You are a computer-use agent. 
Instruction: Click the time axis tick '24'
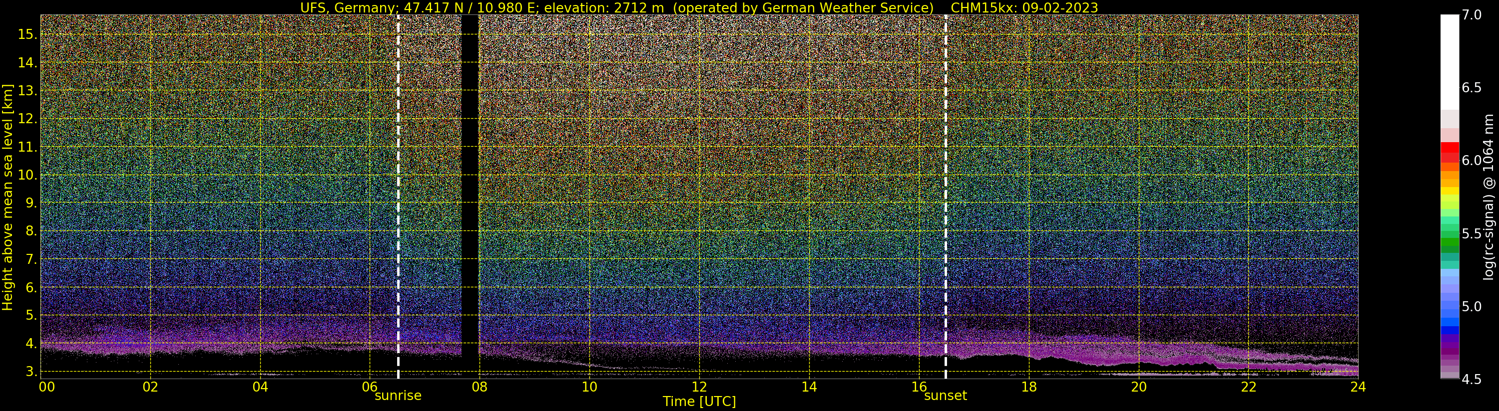pyautogui.click(x=1358, y=387)
